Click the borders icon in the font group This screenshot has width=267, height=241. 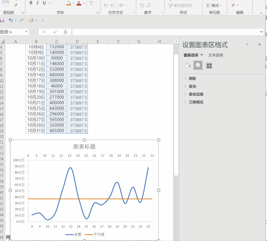(x=56, y=3)
